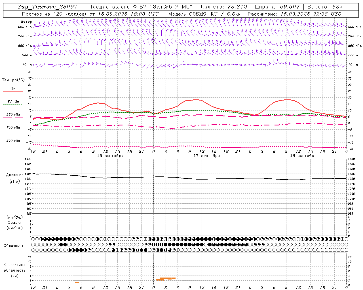The image size is (363, 290).
Task: Click the calculation time 15.09.2025 22:38 UTC
Action: tap(311, 14)
